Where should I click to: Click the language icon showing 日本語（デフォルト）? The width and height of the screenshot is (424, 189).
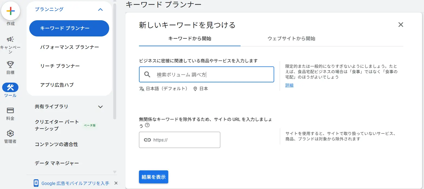point(142,88)
